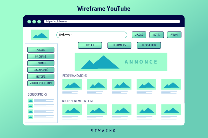
Task: Open second thumbnail under RÉCEMMENT MIS EN LIGNE
Action: point(97,110)
